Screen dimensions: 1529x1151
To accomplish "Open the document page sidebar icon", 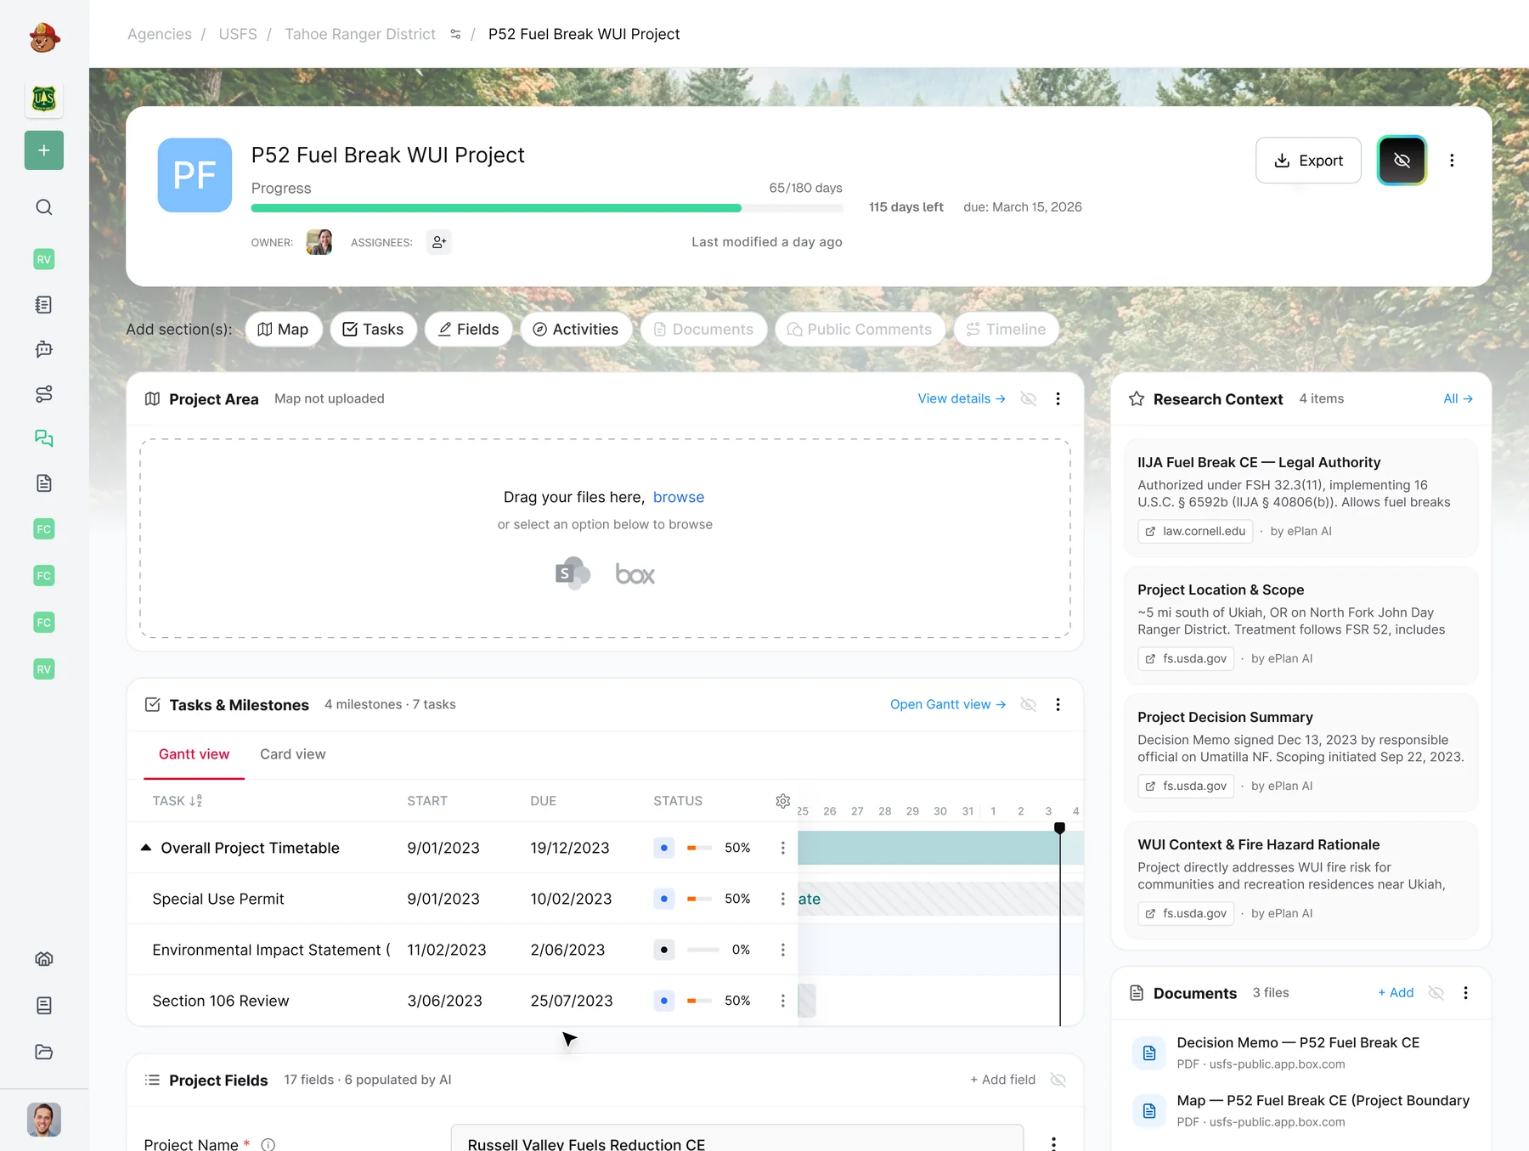I will 44,483.
